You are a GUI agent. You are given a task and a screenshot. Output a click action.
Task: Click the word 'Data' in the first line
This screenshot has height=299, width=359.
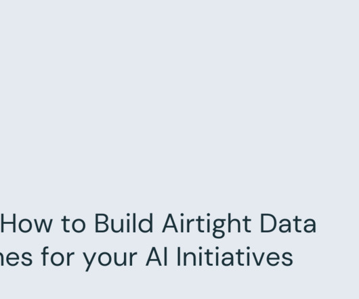coord(288,223)
